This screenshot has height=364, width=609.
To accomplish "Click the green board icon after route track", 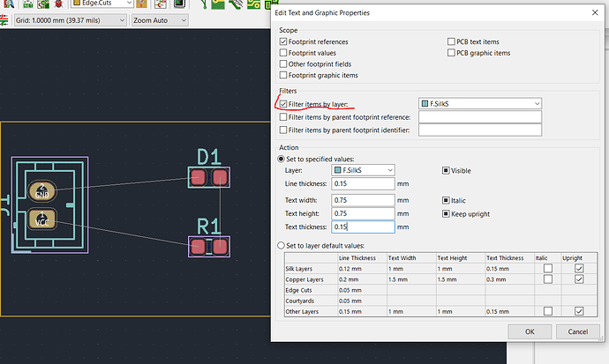I will point(217,4).
